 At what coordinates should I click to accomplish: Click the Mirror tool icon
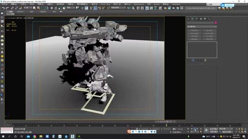pos(129,8)
